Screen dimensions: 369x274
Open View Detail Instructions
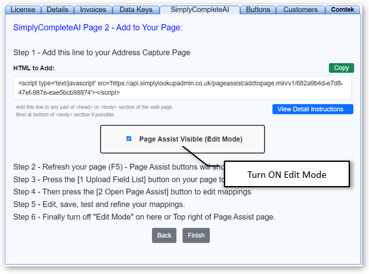tap(313, 109)
